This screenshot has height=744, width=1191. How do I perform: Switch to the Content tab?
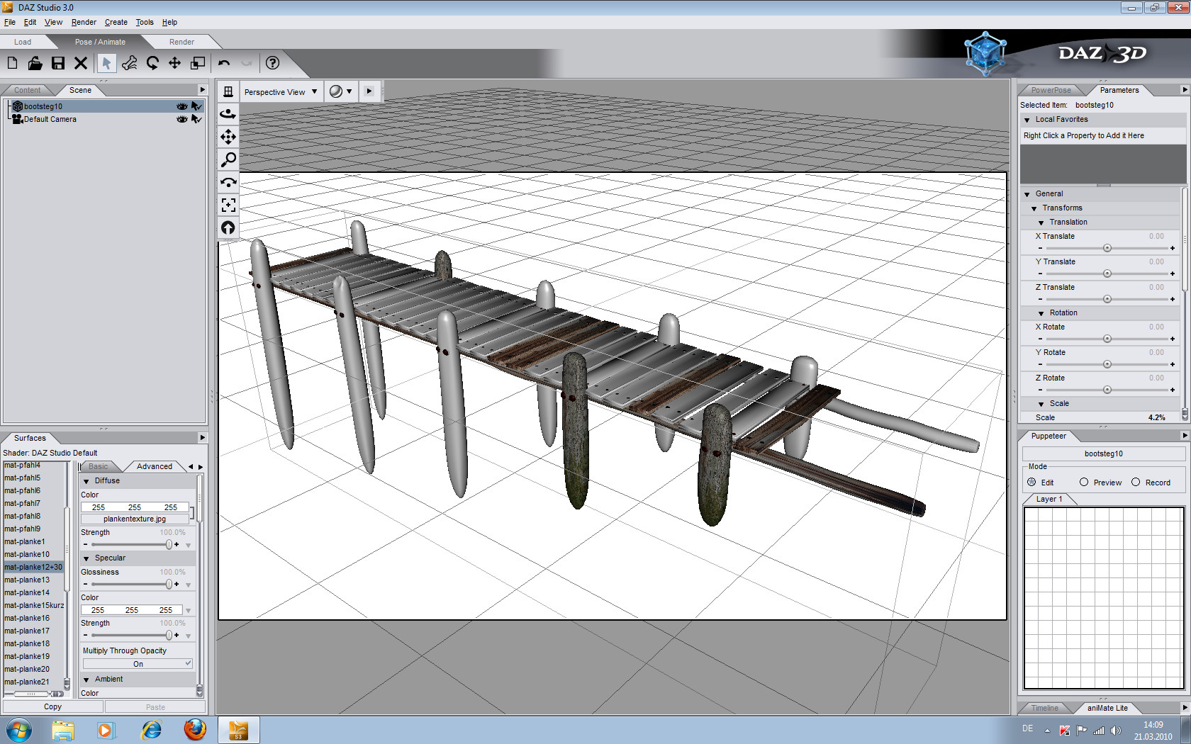pos(28,90)
